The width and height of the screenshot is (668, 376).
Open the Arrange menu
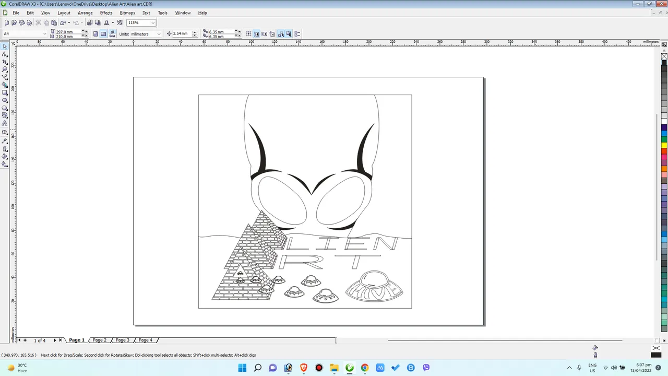click(85, 13)
